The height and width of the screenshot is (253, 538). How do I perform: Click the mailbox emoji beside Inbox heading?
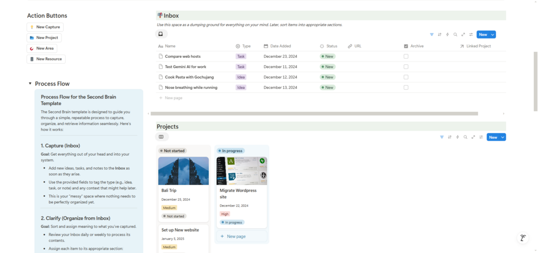[160, 15]
